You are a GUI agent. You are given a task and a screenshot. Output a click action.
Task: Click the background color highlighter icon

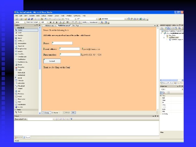coord(63,22)
